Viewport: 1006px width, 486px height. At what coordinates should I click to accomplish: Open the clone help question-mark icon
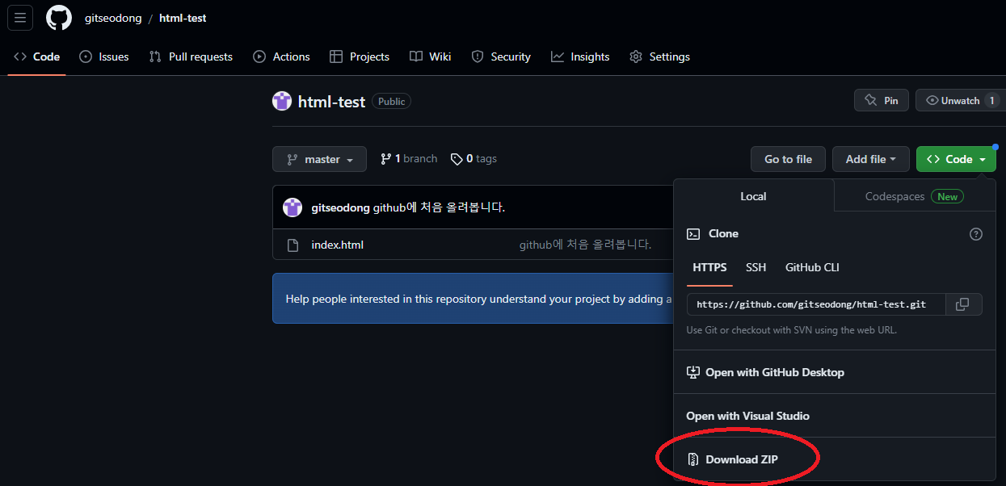[976, 234]
